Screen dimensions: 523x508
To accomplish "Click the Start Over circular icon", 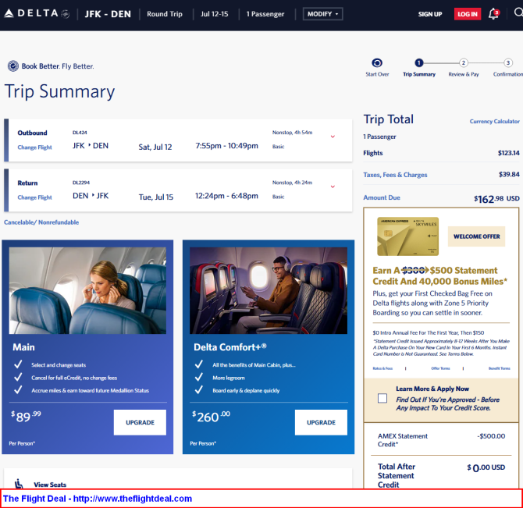I will click(x=377, y=63).
